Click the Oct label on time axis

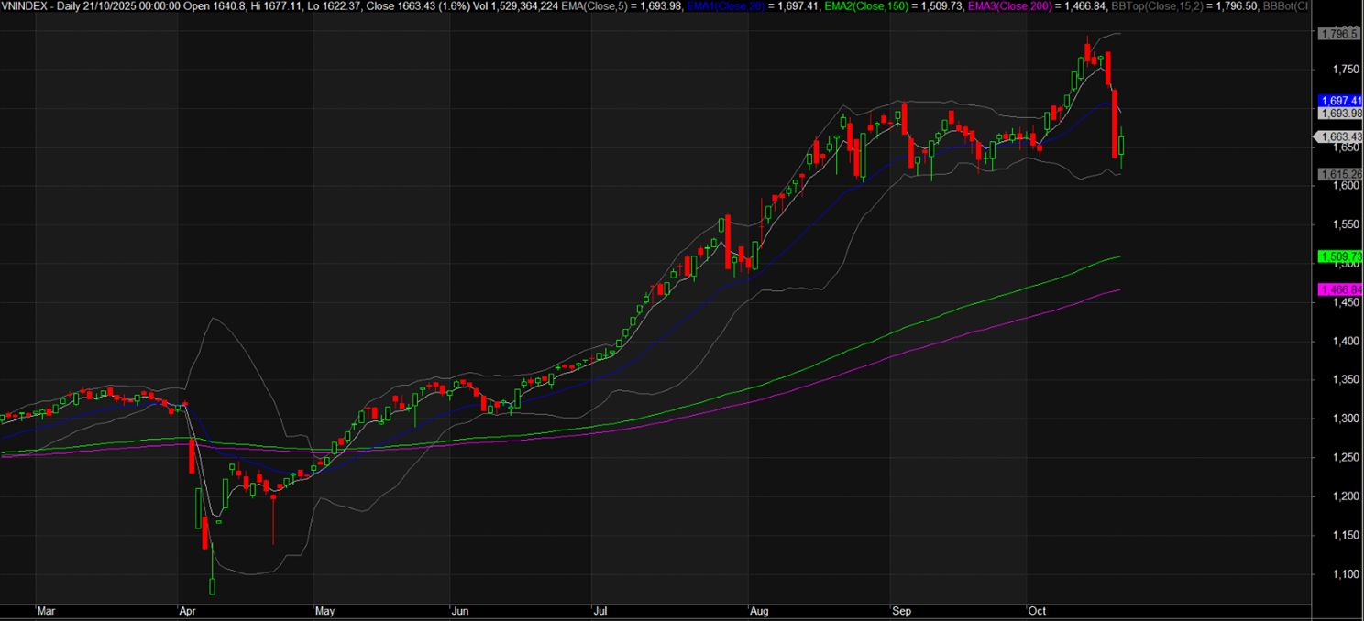(1038, 610)
